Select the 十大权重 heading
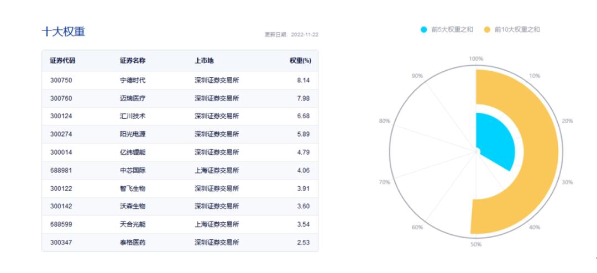 (x=63, y=32)
